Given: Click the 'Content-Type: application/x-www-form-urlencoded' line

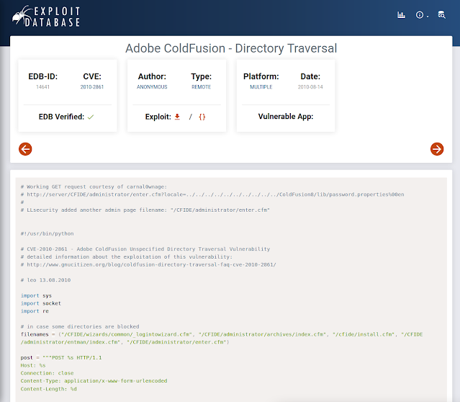Looking at the screenshot, I should pyautogui.click(x=94, y=381).
